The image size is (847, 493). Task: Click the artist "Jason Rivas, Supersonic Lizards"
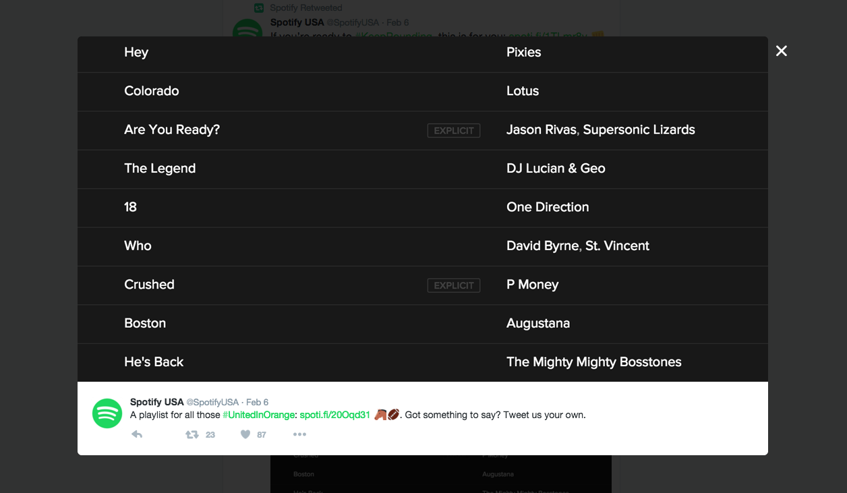point(601,129)
